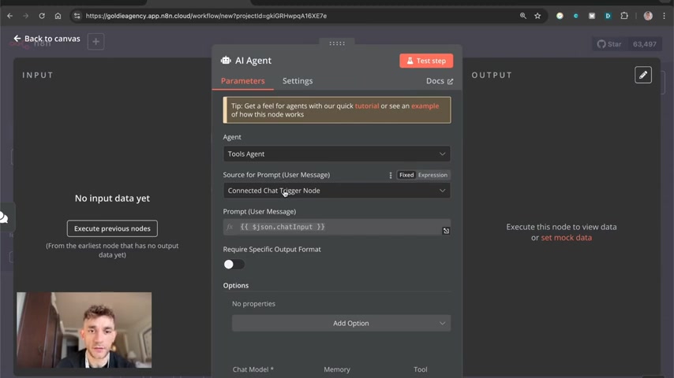
Task: Select Fixed mode for prompt source
Action: [406, 175]
